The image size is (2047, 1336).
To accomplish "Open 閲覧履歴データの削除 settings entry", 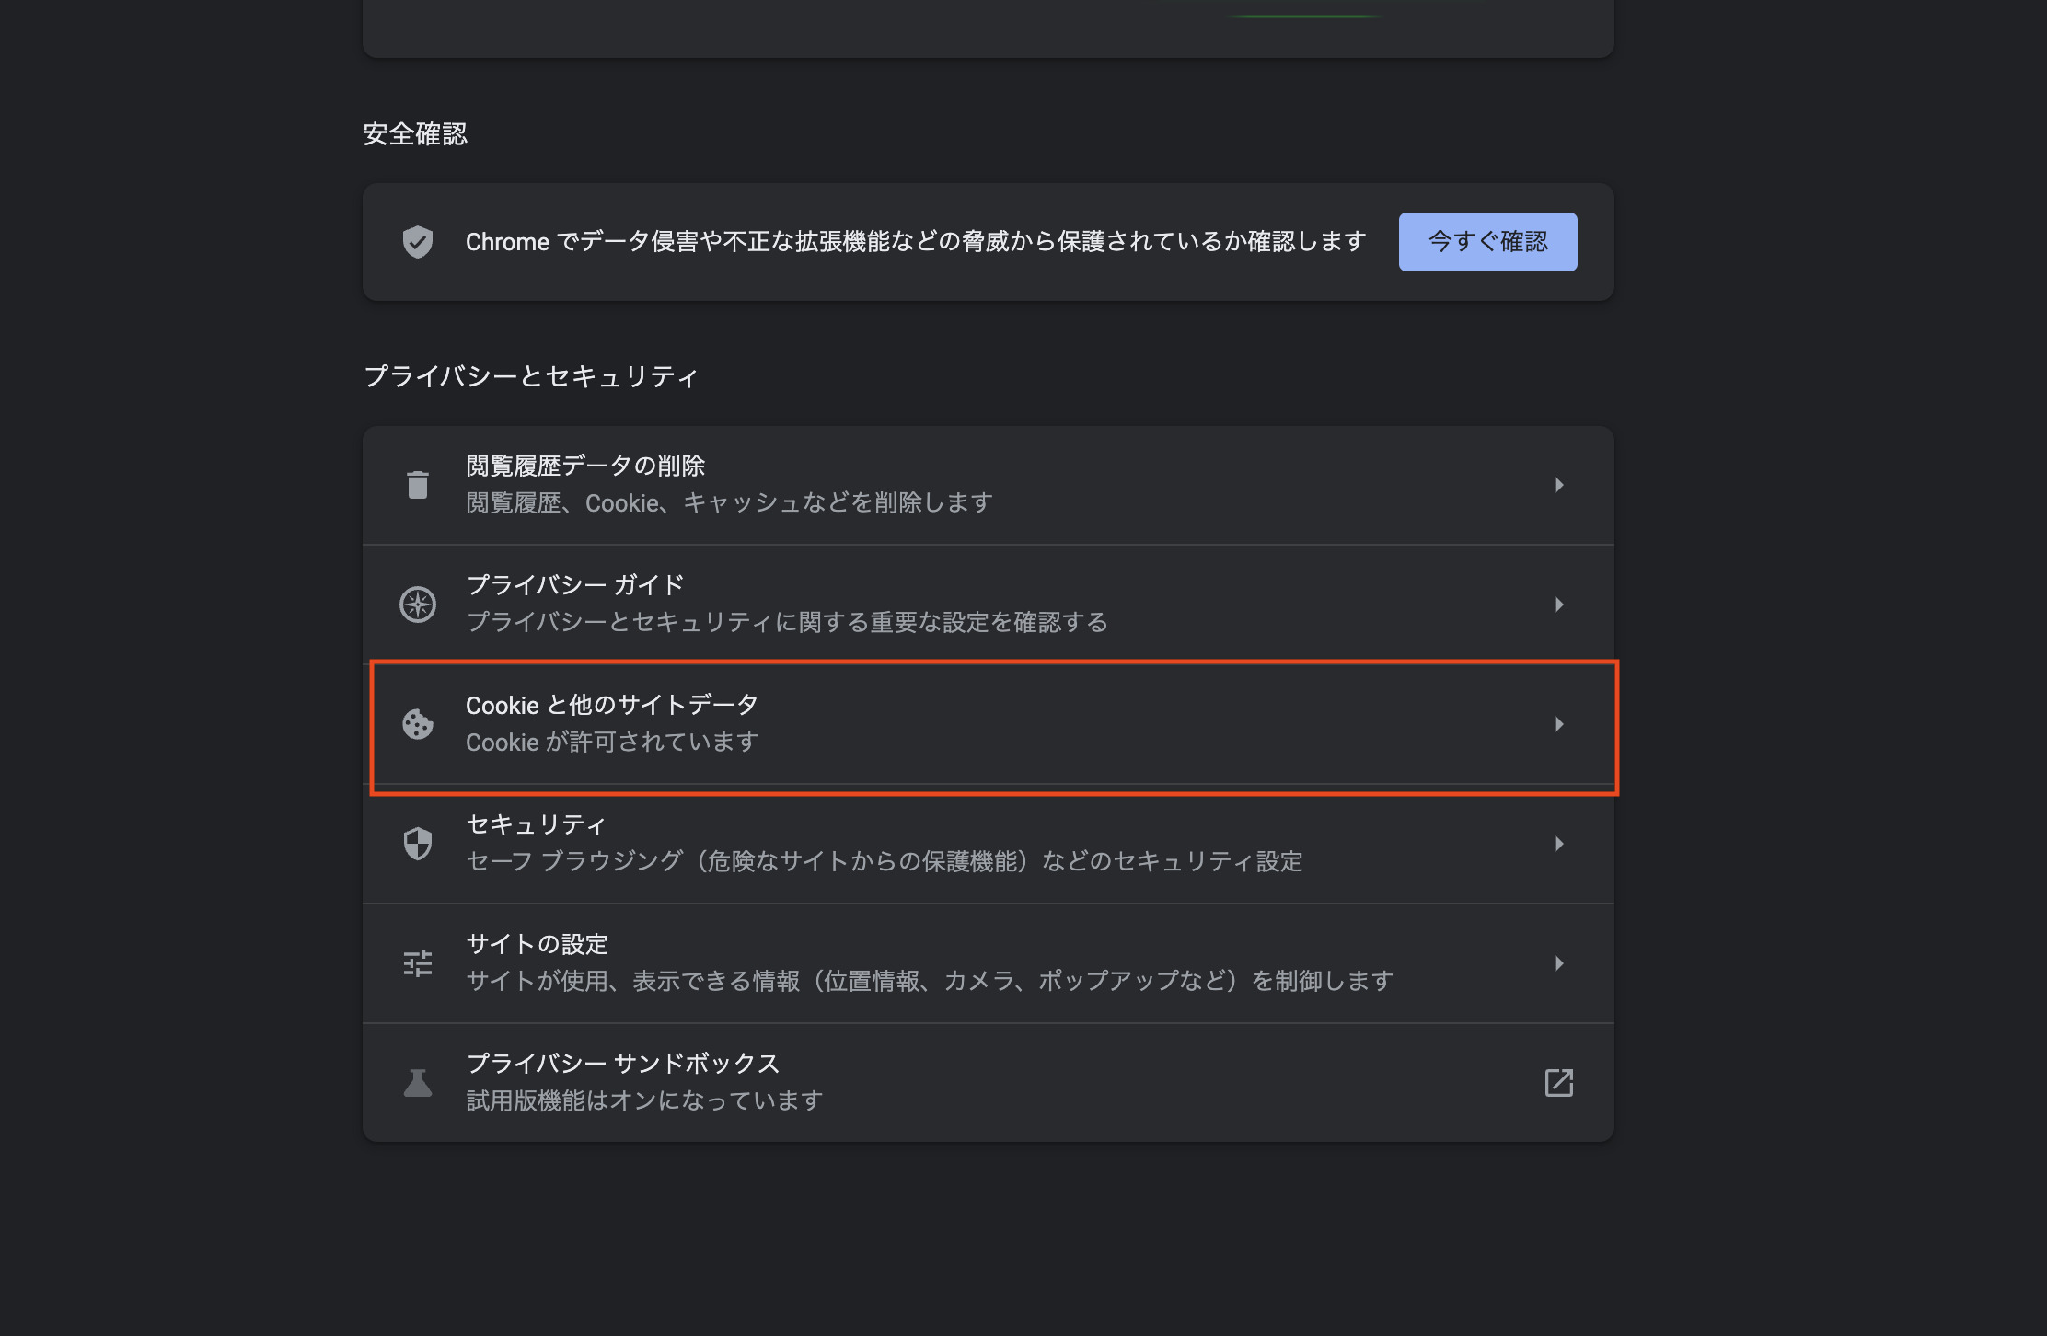I will click(x=989, y=485).
